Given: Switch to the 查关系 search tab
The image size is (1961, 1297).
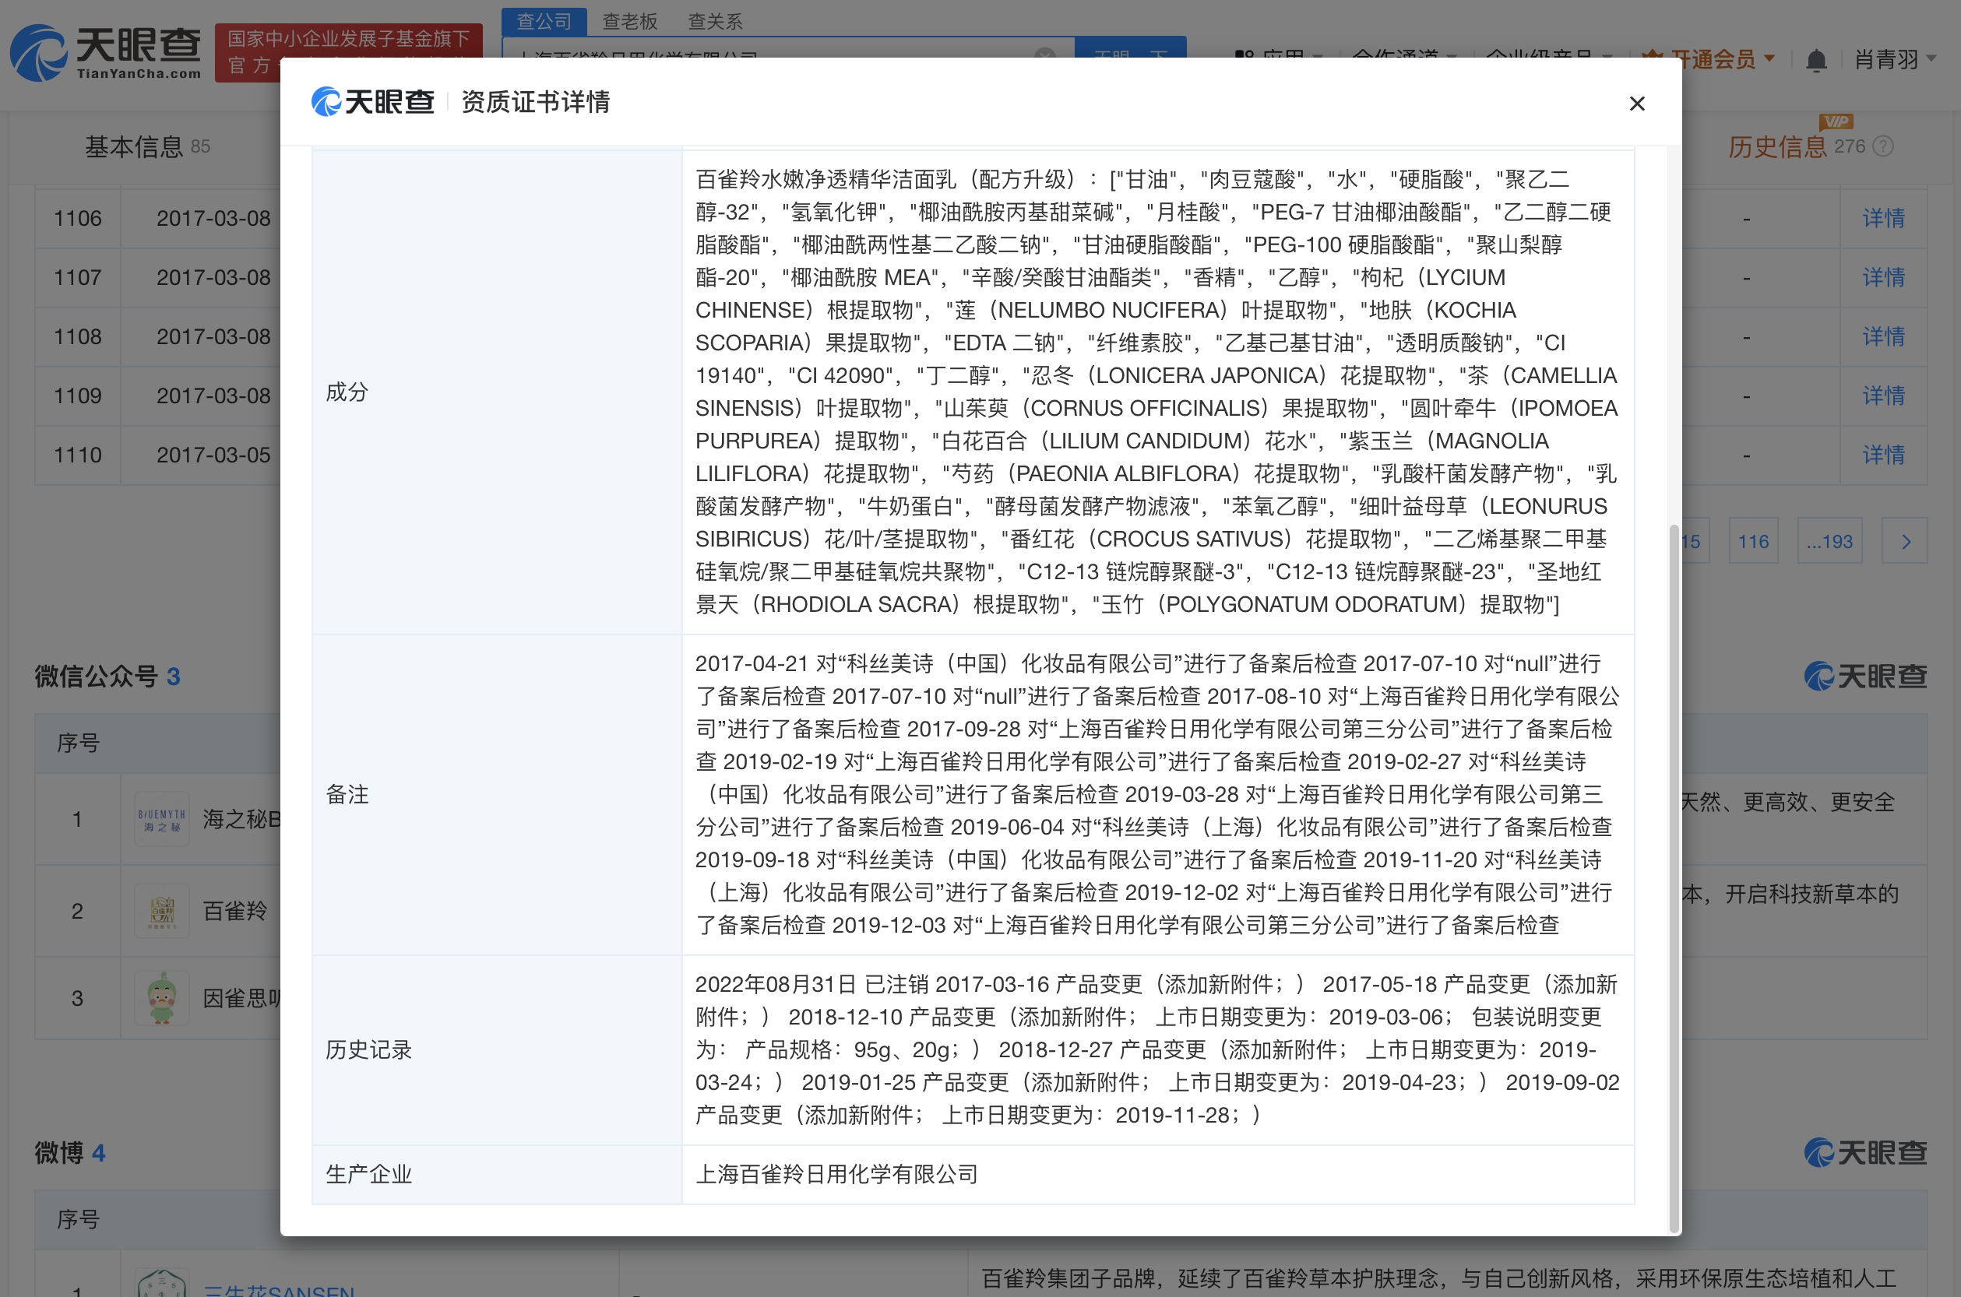Looking at the screenshot, I should pyautogui.click(x=715, y=21).
